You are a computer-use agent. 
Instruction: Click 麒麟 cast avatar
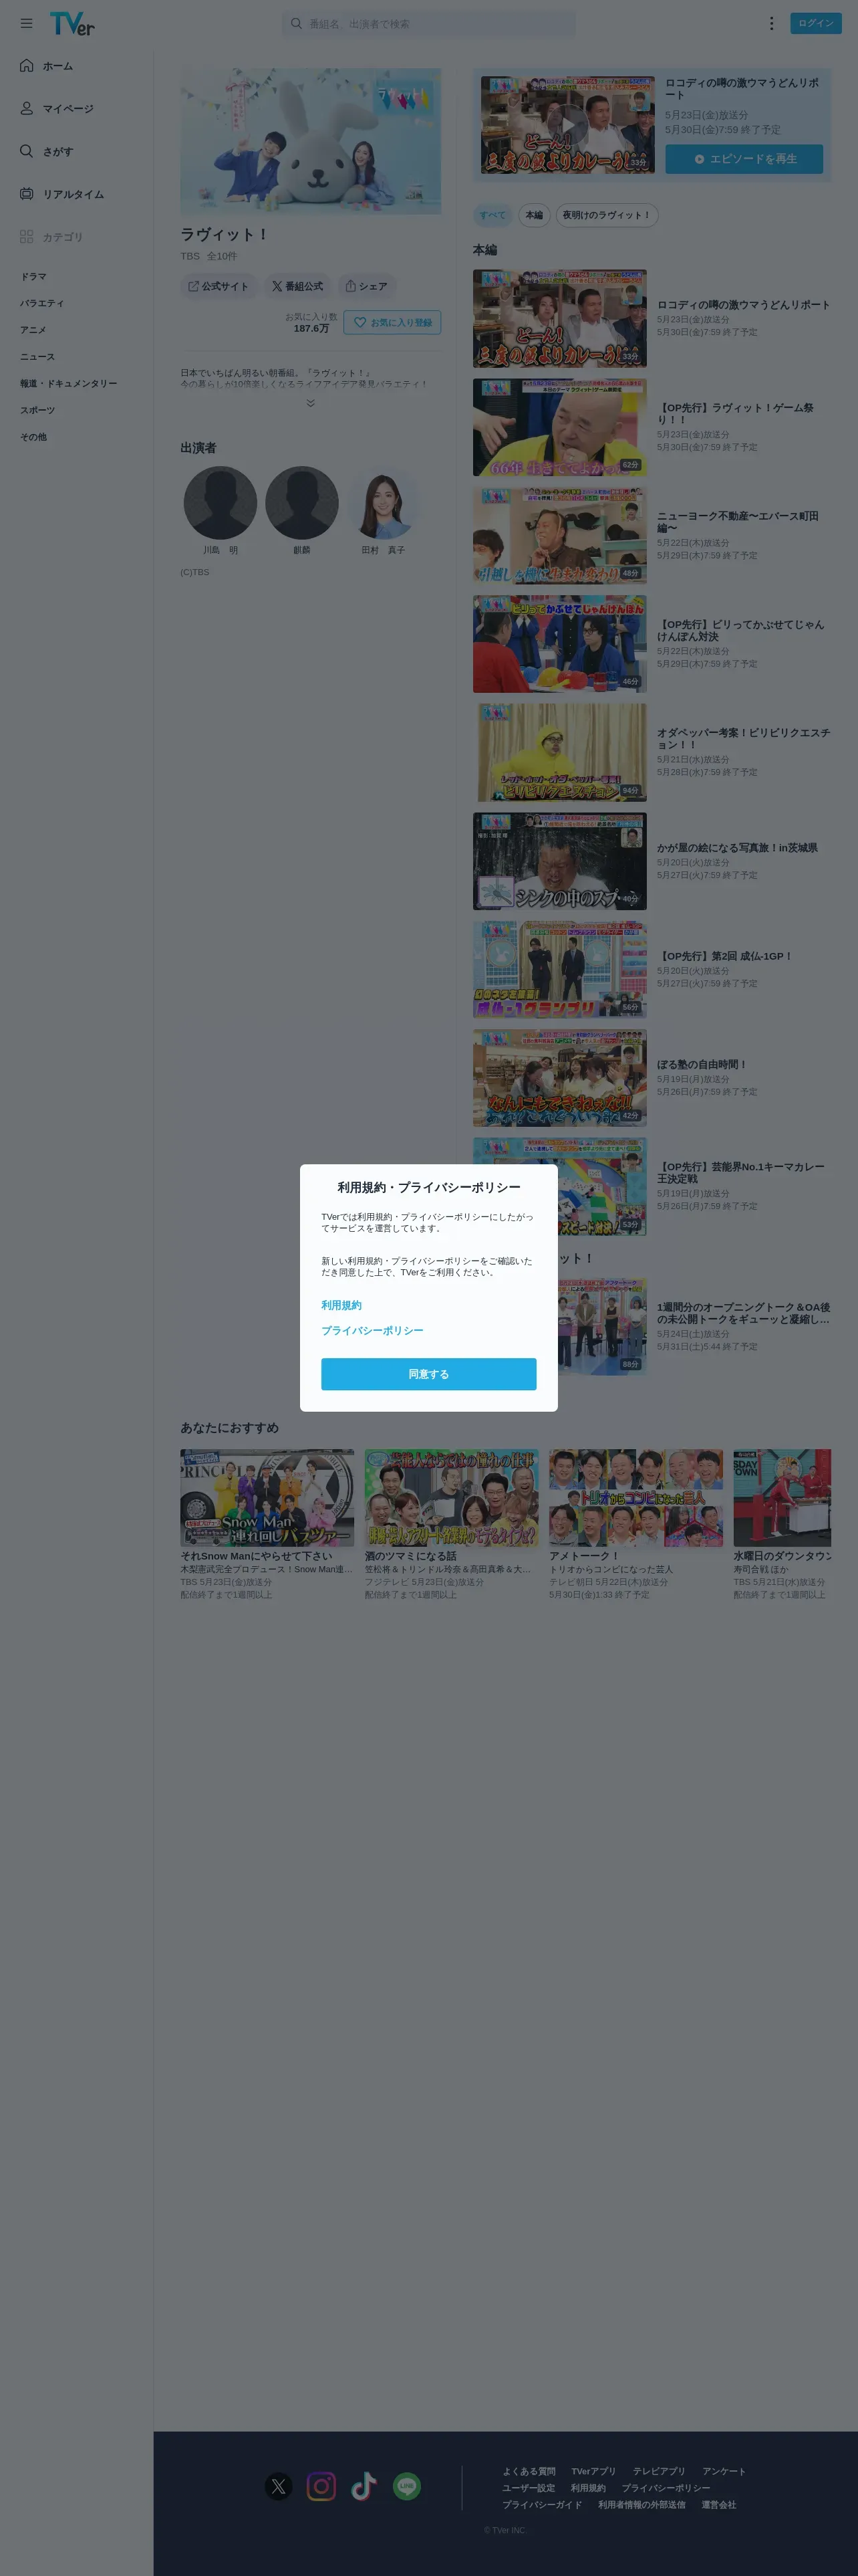[x=301, y=503]
